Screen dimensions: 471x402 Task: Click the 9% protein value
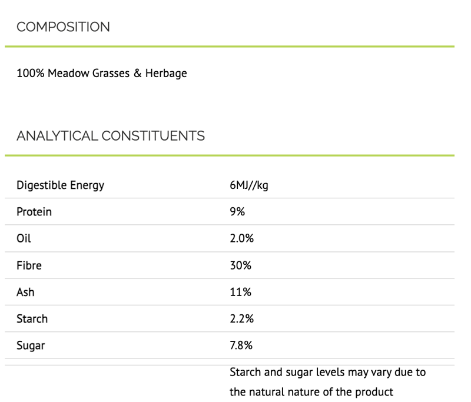click(x=237, y=212)
